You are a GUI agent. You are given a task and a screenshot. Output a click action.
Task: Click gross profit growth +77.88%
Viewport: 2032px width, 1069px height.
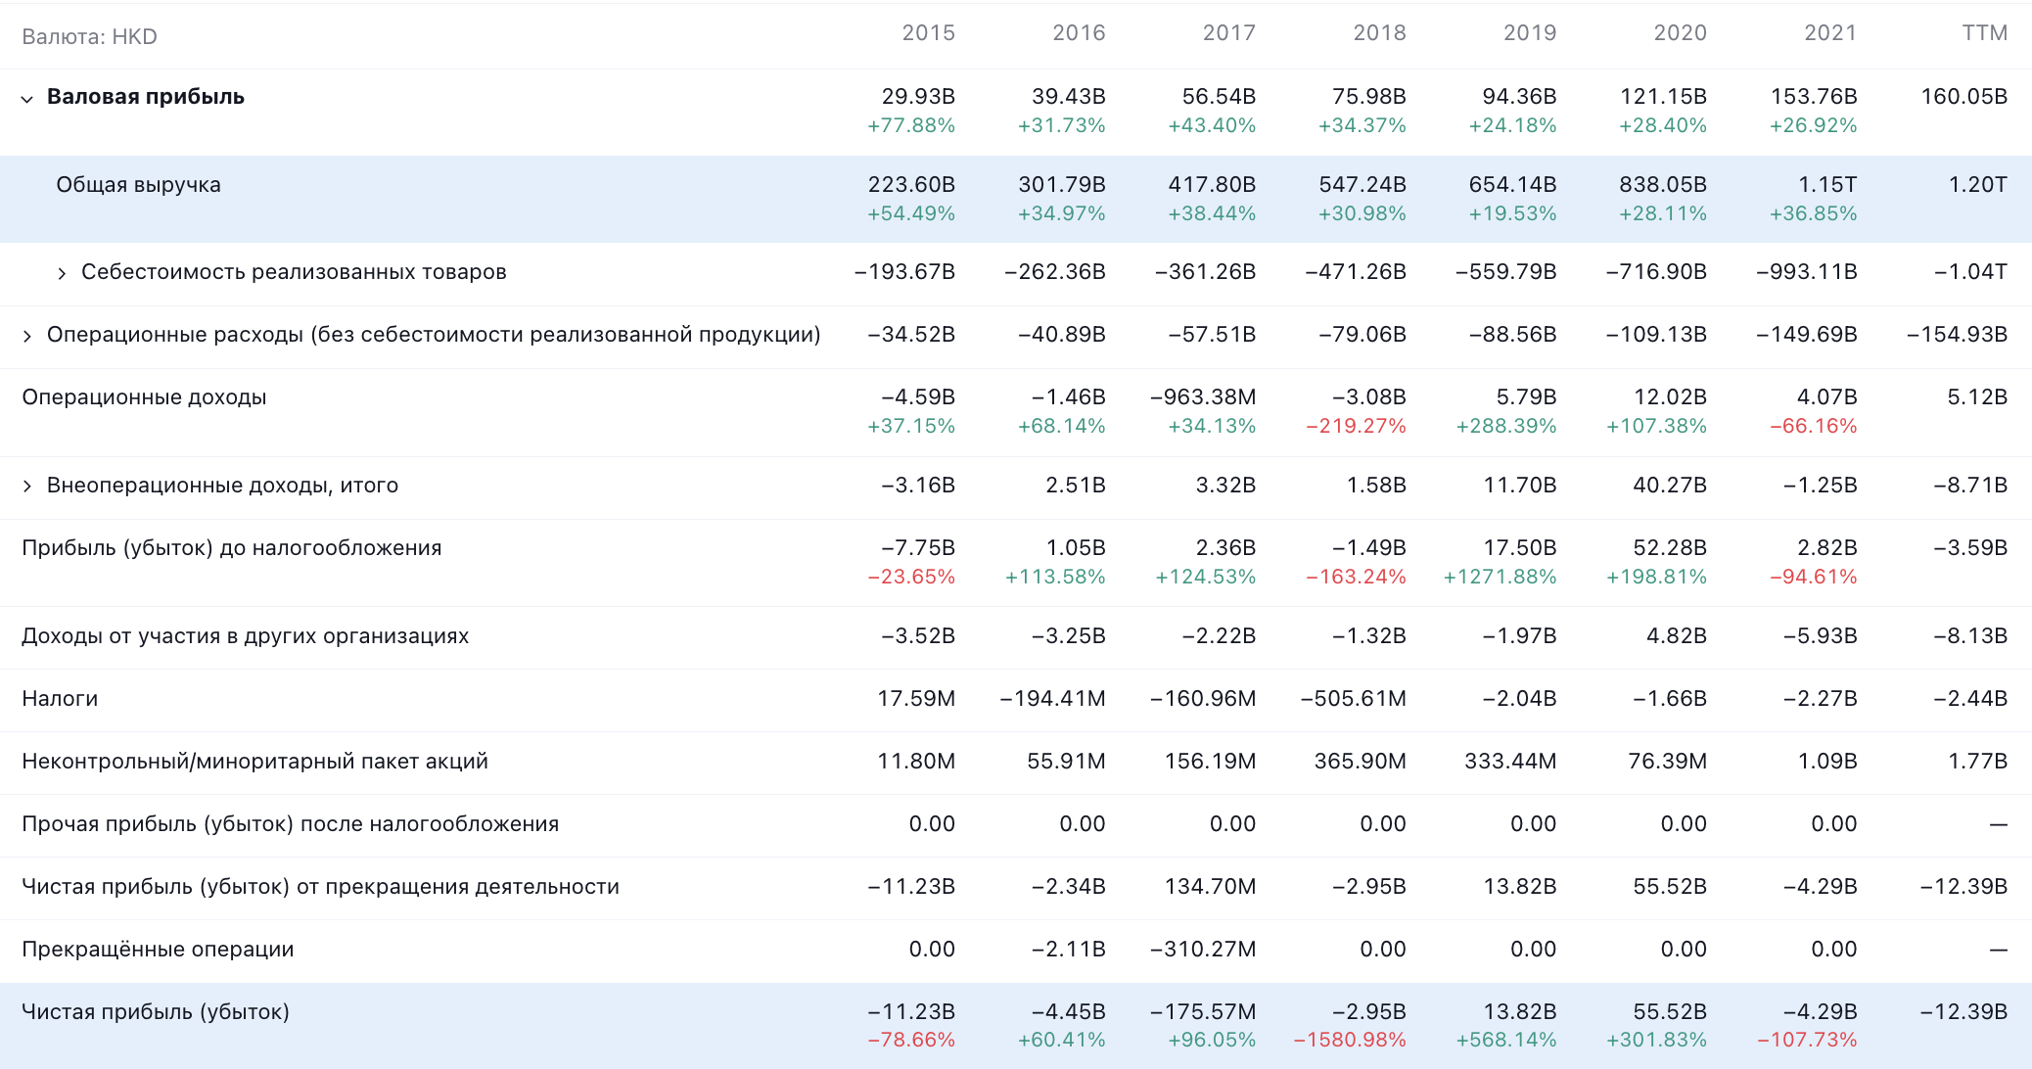(x=911, y=125)
